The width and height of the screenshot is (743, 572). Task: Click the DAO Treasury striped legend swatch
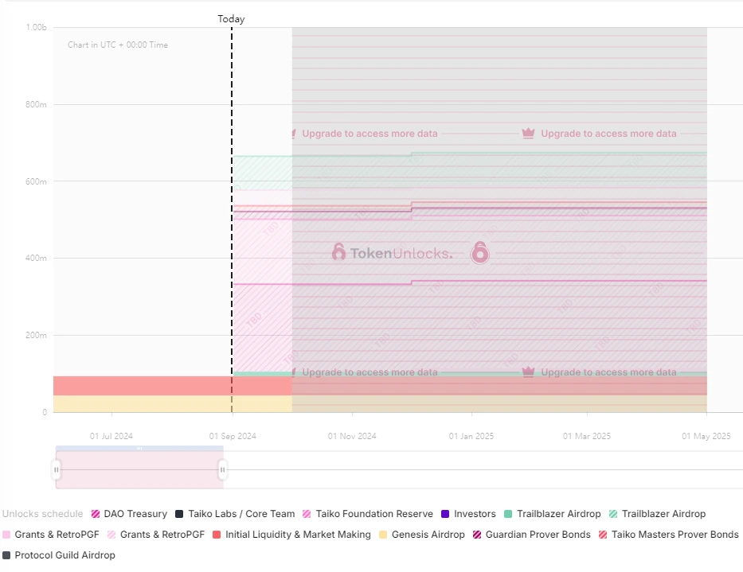tap(96, 514)
